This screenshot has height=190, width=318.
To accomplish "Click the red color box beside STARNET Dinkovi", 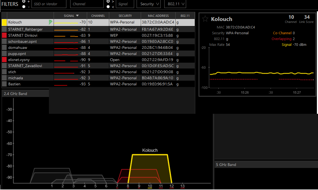I will [4, 35].
